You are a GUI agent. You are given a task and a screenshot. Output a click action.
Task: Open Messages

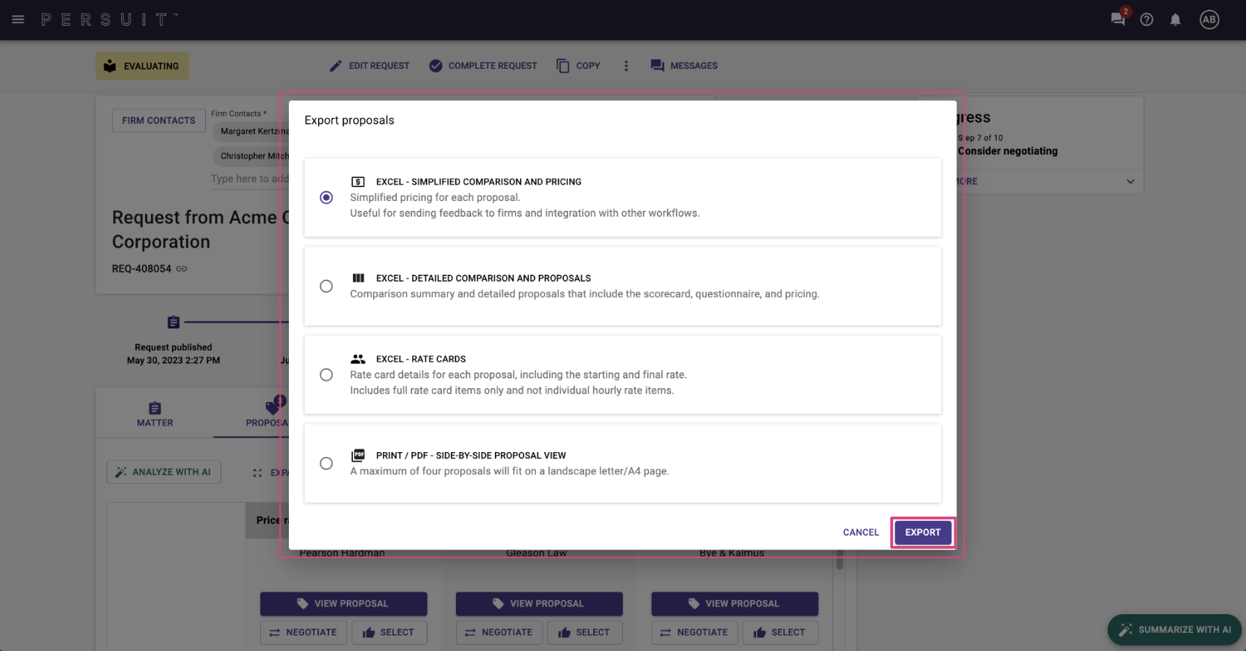coord(684,66)
